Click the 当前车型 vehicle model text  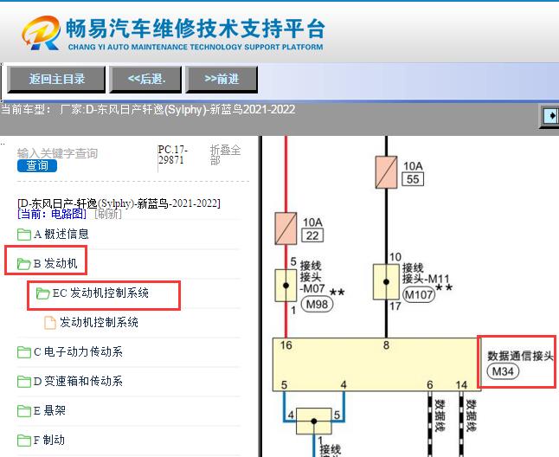[148, 109]
